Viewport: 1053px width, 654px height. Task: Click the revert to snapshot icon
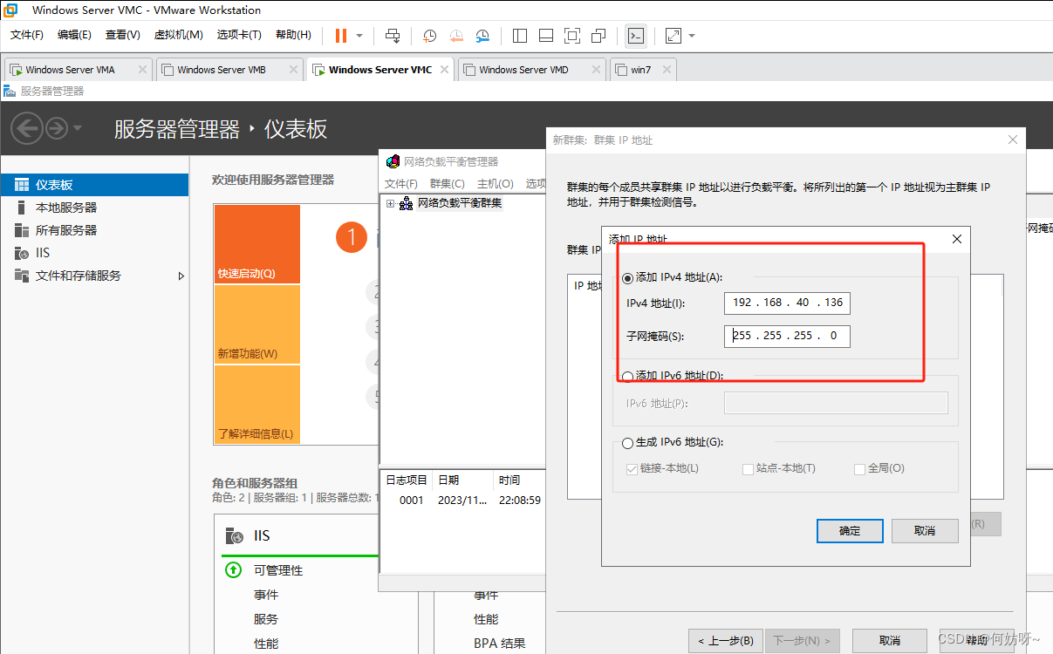tap(456, 36)
